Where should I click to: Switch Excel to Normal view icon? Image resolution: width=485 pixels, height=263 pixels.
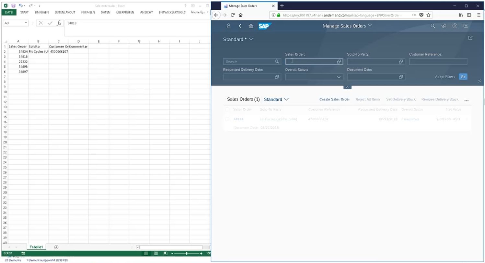(146, 253)
